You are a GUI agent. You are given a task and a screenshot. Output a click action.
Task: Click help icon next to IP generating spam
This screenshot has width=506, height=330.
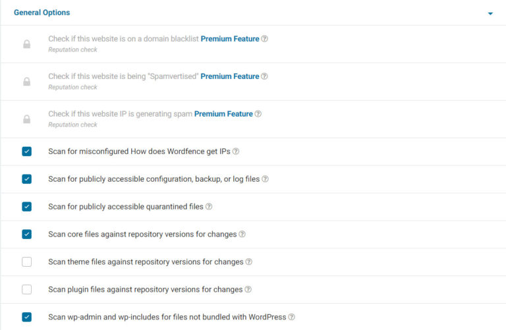pyautogui.click(x=258, y=114)
